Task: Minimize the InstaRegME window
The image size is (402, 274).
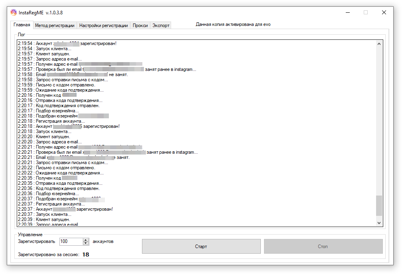Action: tap(348, 12)
